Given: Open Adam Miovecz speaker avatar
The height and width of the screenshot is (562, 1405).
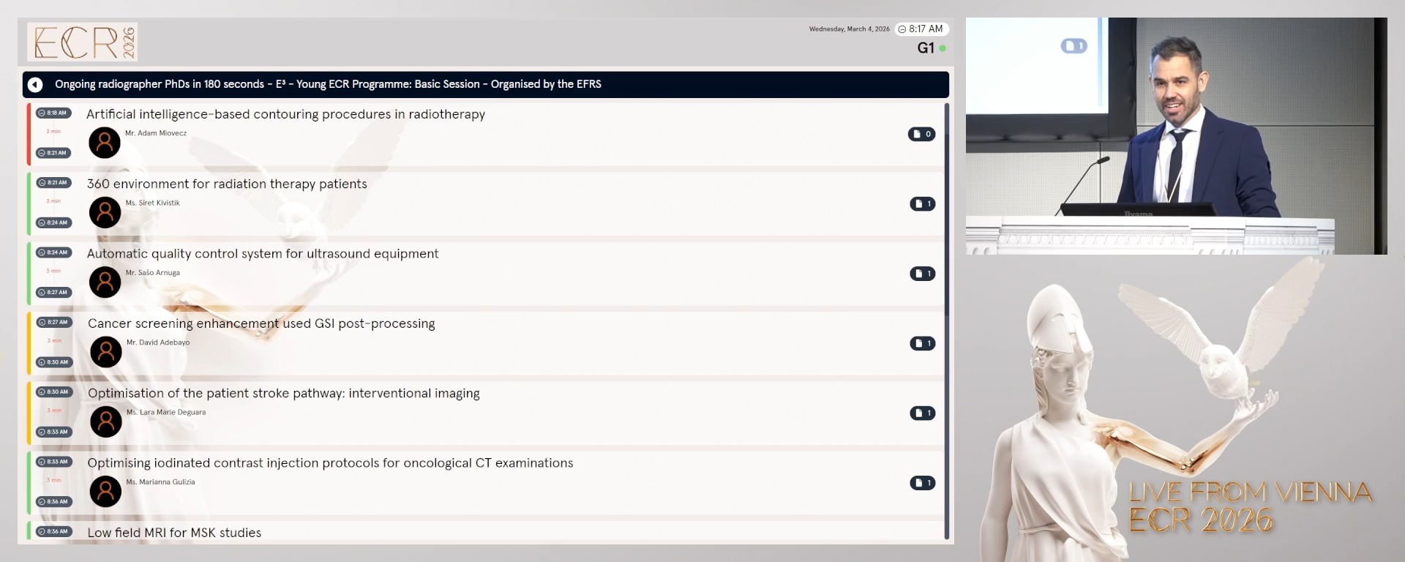Looking at the screenshot, I should tap(105, 143).
